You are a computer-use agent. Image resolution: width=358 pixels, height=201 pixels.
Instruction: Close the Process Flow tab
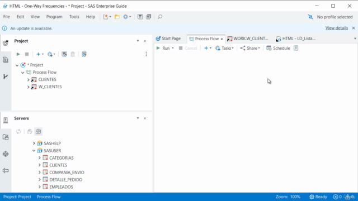coord(222,39)
